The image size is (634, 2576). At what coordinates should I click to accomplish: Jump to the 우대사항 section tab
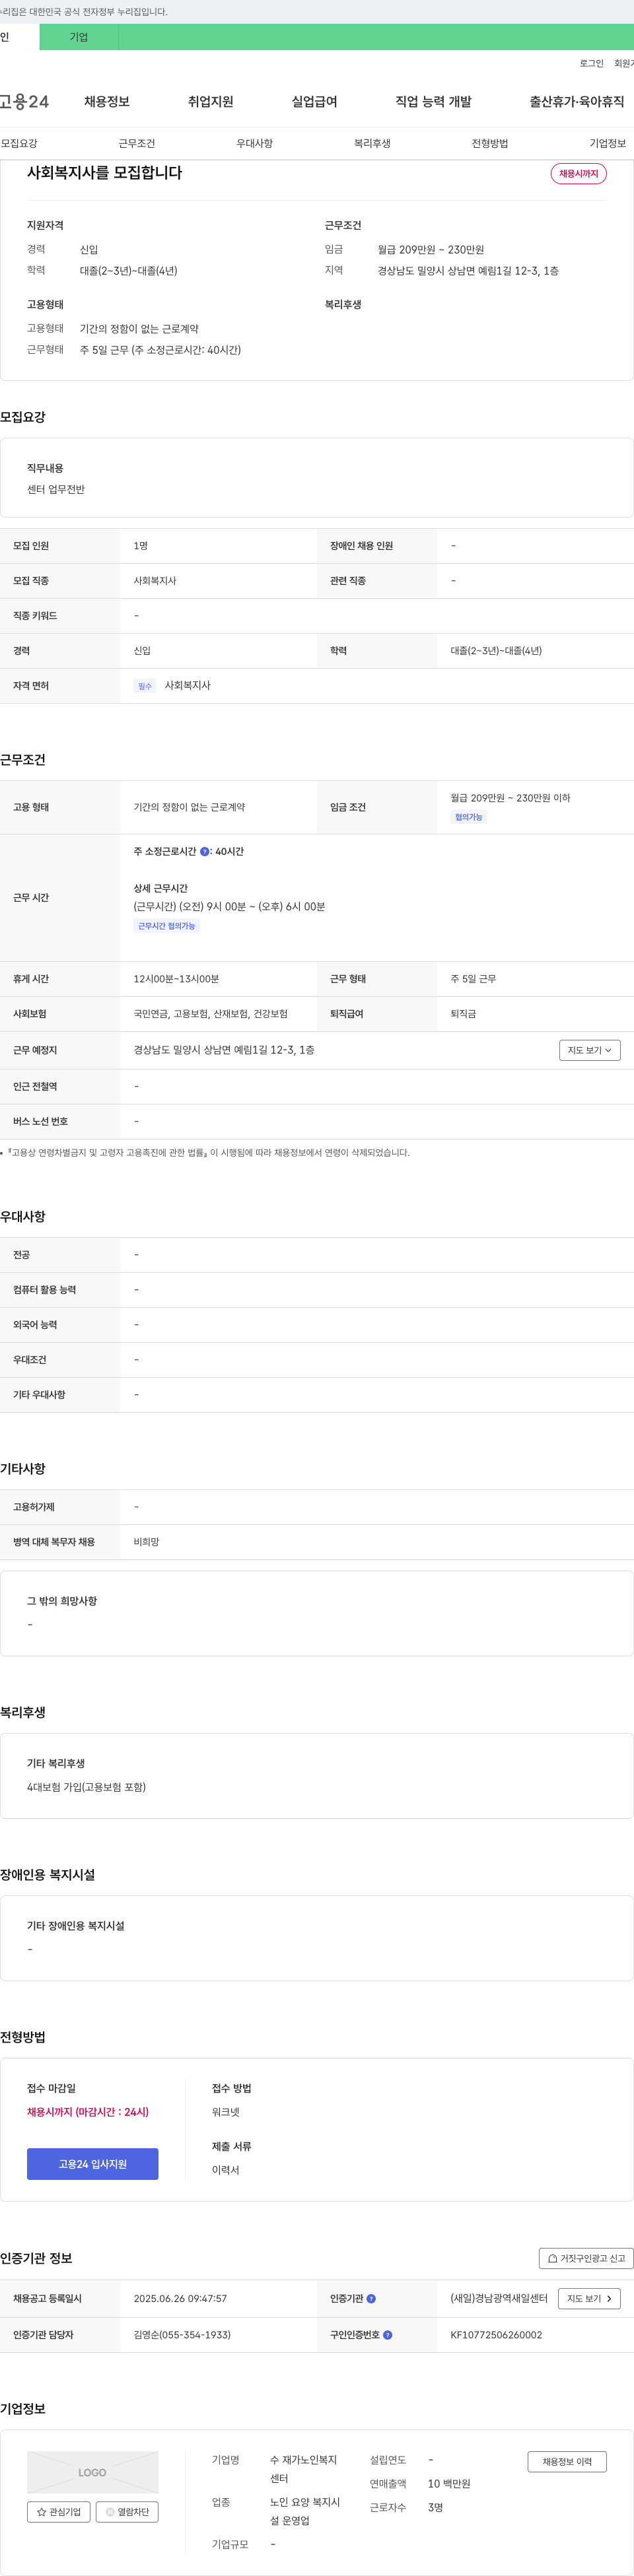[x=255, y=143]
